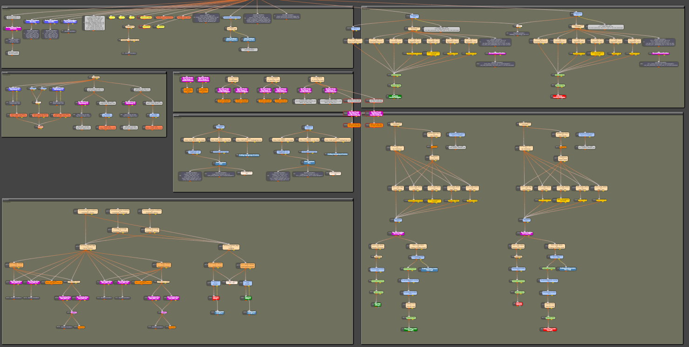Click the title bar of the middle-left backdrop
Image resolution: width=689 pixels, height=347 pixels.
(x=84, y=73)
